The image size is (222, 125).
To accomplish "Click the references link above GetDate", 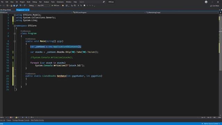I will 31,74.
